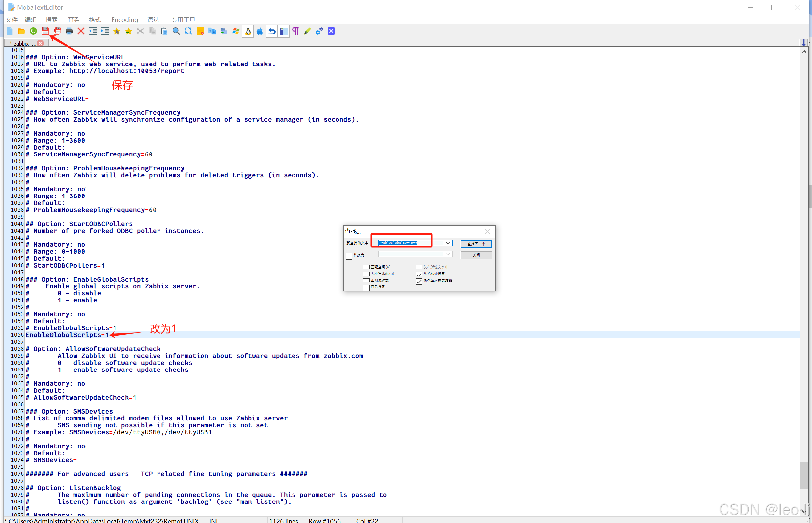Click the down arrow above the scrollbar
812x523 pixels.
[803, 43]
